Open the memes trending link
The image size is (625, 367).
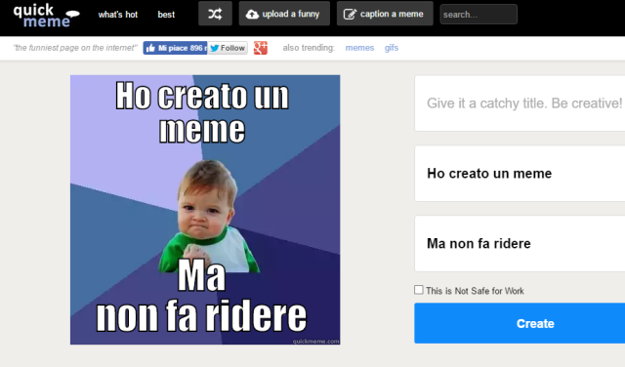click(359, 48)
